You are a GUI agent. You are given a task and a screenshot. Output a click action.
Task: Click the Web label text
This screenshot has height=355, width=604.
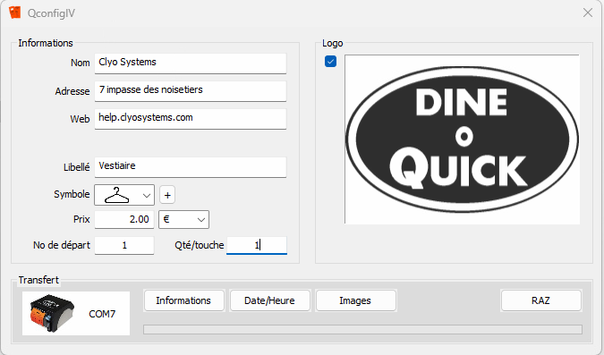click(80, 119)
